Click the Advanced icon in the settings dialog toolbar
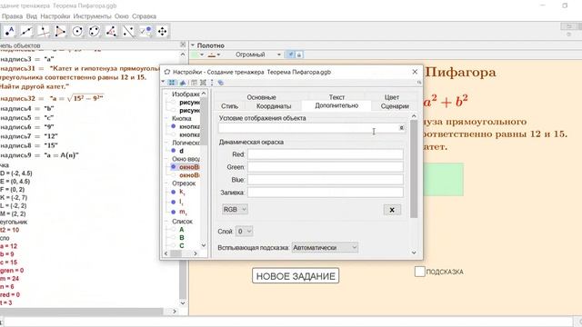 tap(221, 83)
